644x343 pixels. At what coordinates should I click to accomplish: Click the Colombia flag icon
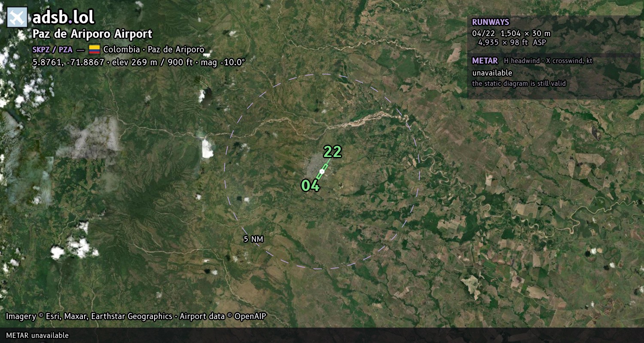click(x=94, y=49)
